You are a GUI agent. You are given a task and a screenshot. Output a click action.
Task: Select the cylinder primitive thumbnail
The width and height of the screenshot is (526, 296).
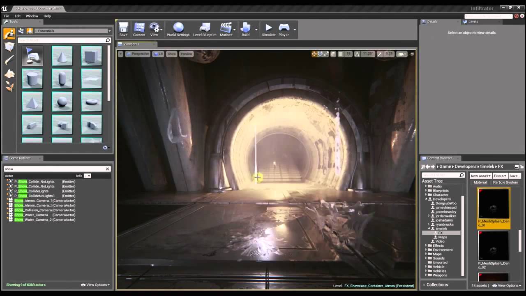point(32,79)
